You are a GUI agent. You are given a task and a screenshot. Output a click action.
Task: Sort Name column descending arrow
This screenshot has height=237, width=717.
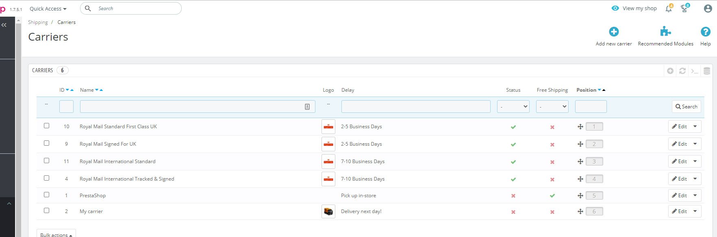(x=97, y=90)
